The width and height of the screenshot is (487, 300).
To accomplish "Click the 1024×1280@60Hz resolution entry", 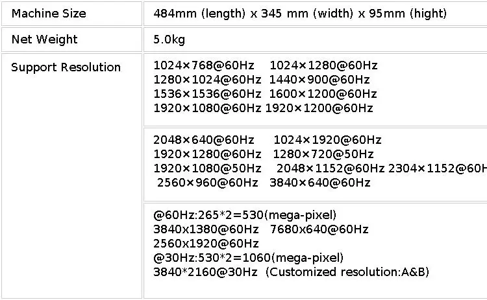I will pyautogui.click(x=323, y=65).
